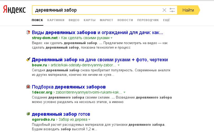This screenshot has width=214, height=135.
Task: Click Как сделать своими руками breadcrumb
Action: 85,38
